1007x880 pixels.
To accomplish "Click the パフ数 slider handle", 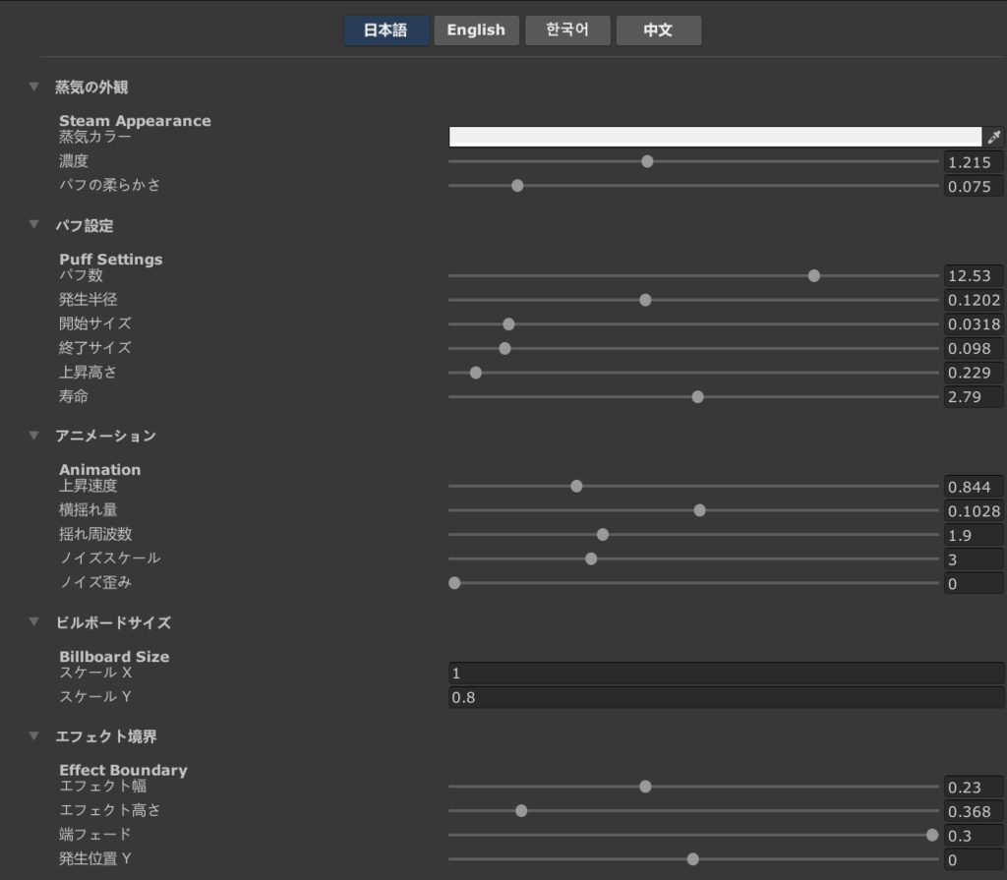I will [x=814, y=275].
